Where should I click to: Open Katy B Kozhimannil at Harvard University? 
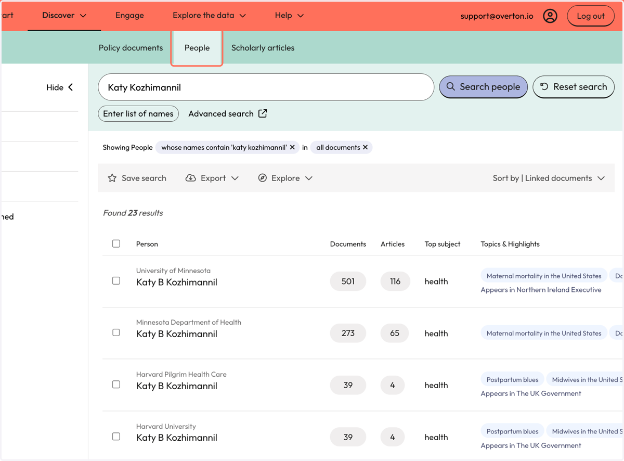coord(177,438)
